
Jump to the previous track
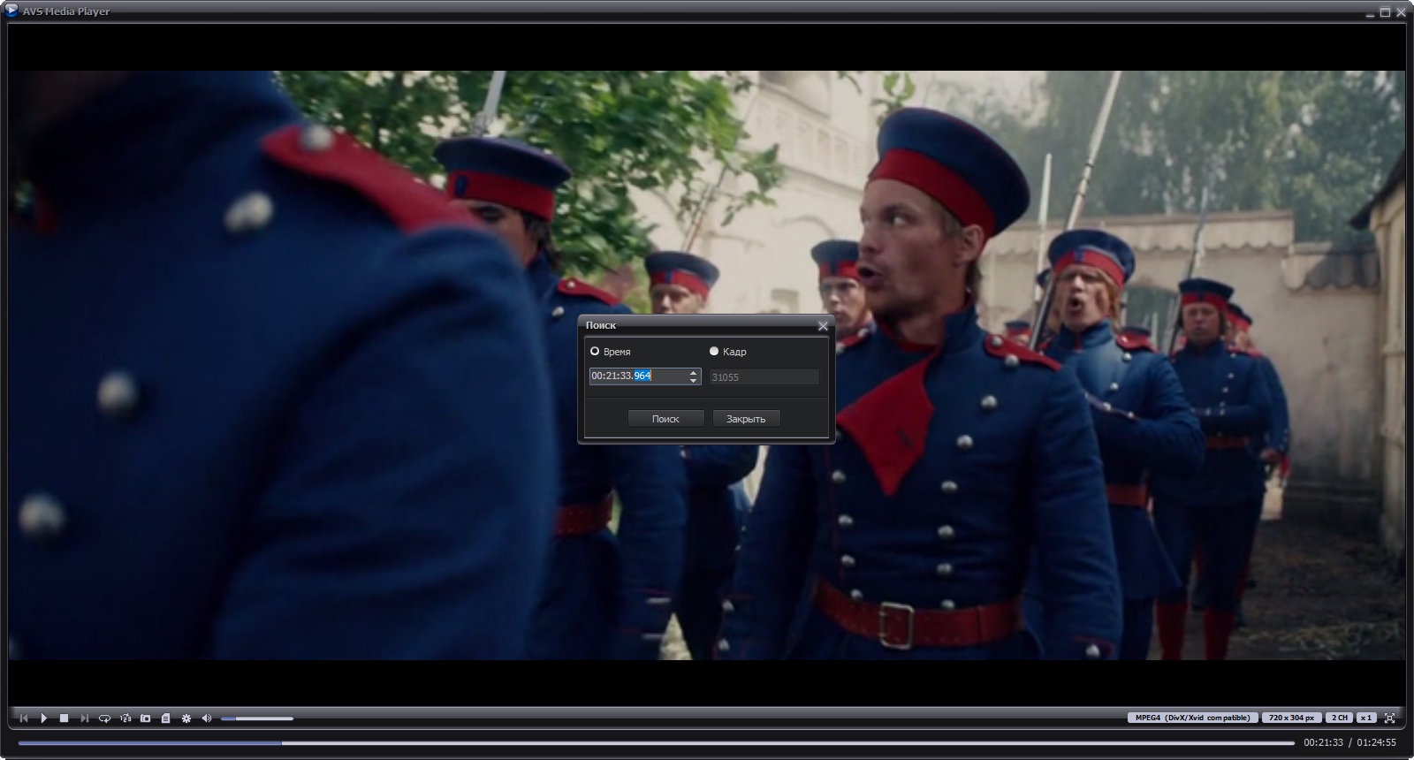click(x=24, y=718)
